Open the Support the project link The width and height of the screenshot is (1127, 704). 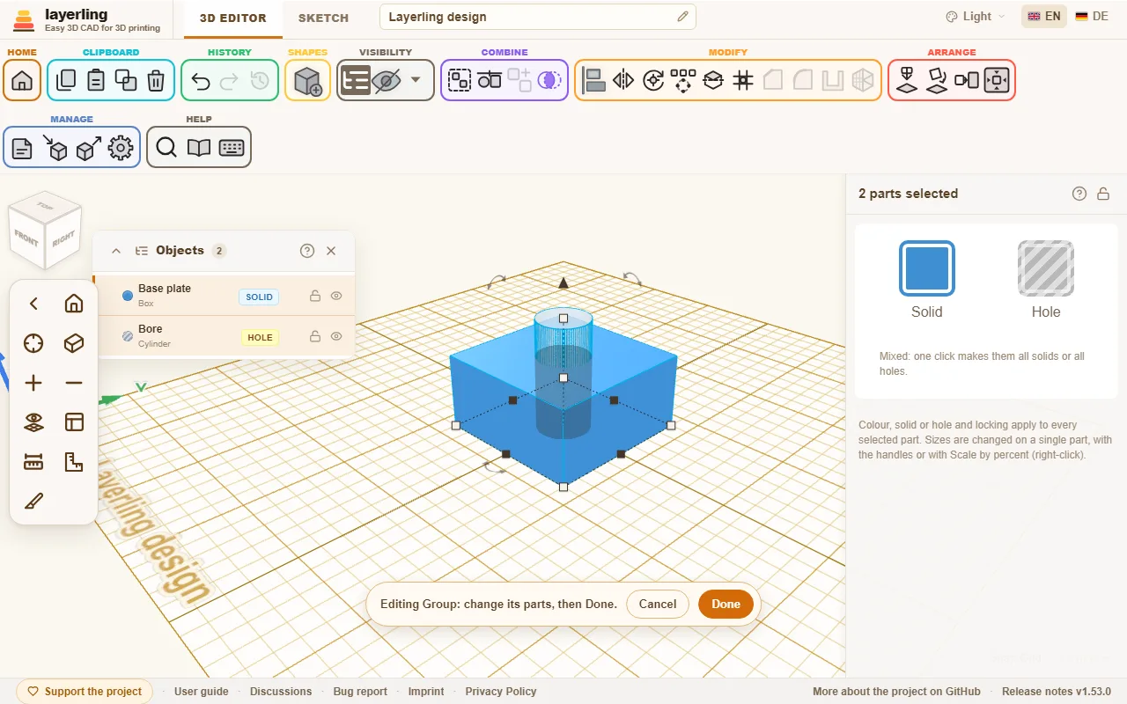pos(85,692)
